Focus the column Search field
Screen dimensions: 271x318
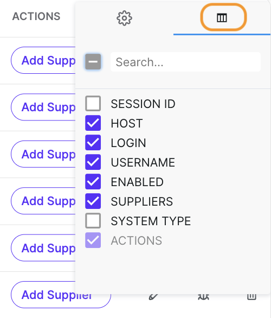(x=185, y=62)
